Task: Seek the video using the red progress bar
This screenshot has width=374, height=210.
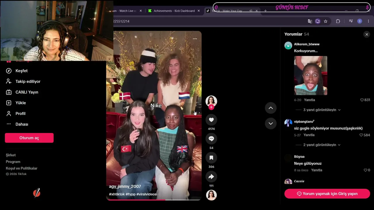Action: (154, 200)
